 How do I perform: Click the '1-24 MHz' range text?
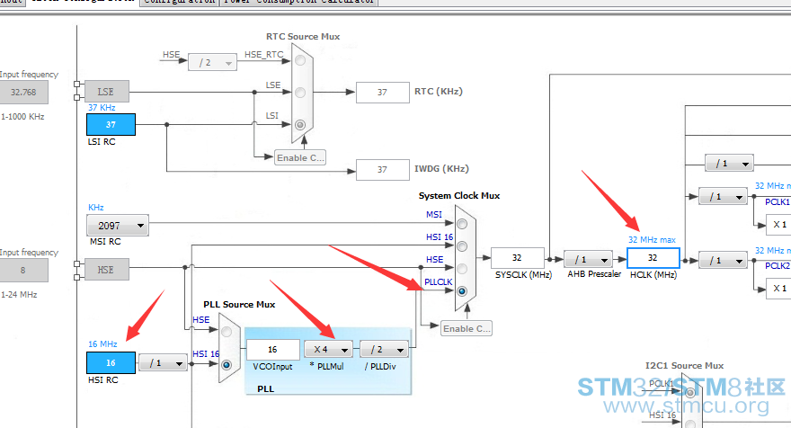click(x=19, y=294)
